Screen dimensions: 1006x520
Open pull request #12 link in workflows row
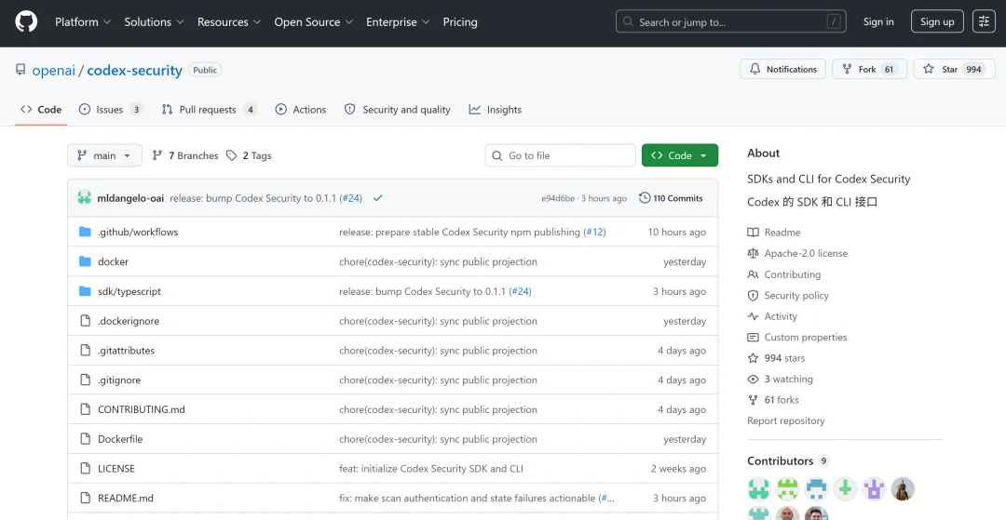594,232
